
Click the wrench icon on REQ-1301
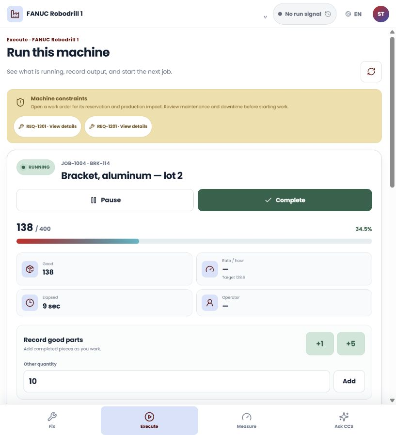(21, 126)
